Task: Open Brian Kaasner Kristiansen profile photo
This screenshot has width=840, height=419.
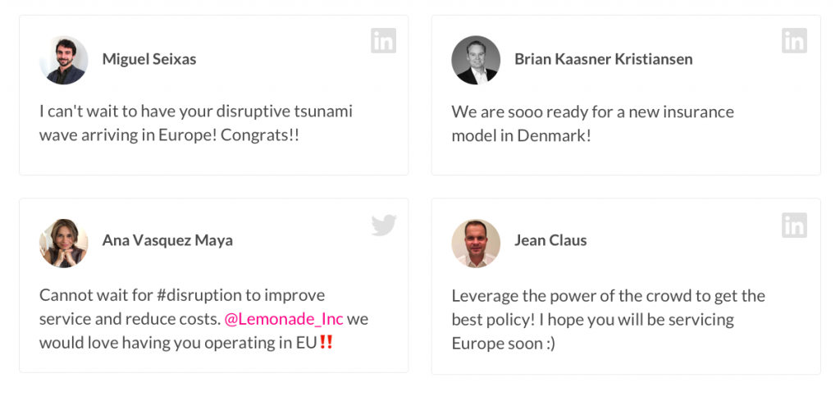Action: point(476,60)
